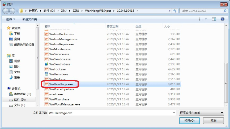Click 计算机 in the address path
This screenshot has height=129, width=230.
pos(33,11)
